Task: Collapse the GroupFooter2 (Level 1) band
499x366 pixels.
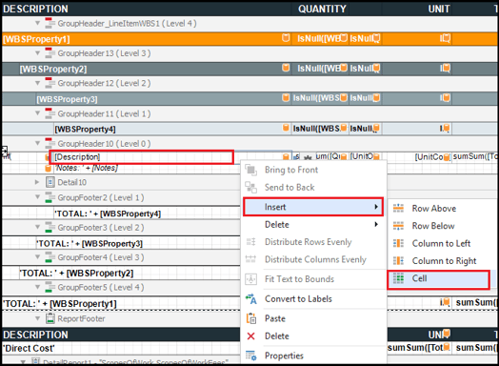Action: click(x=37, y=197)
